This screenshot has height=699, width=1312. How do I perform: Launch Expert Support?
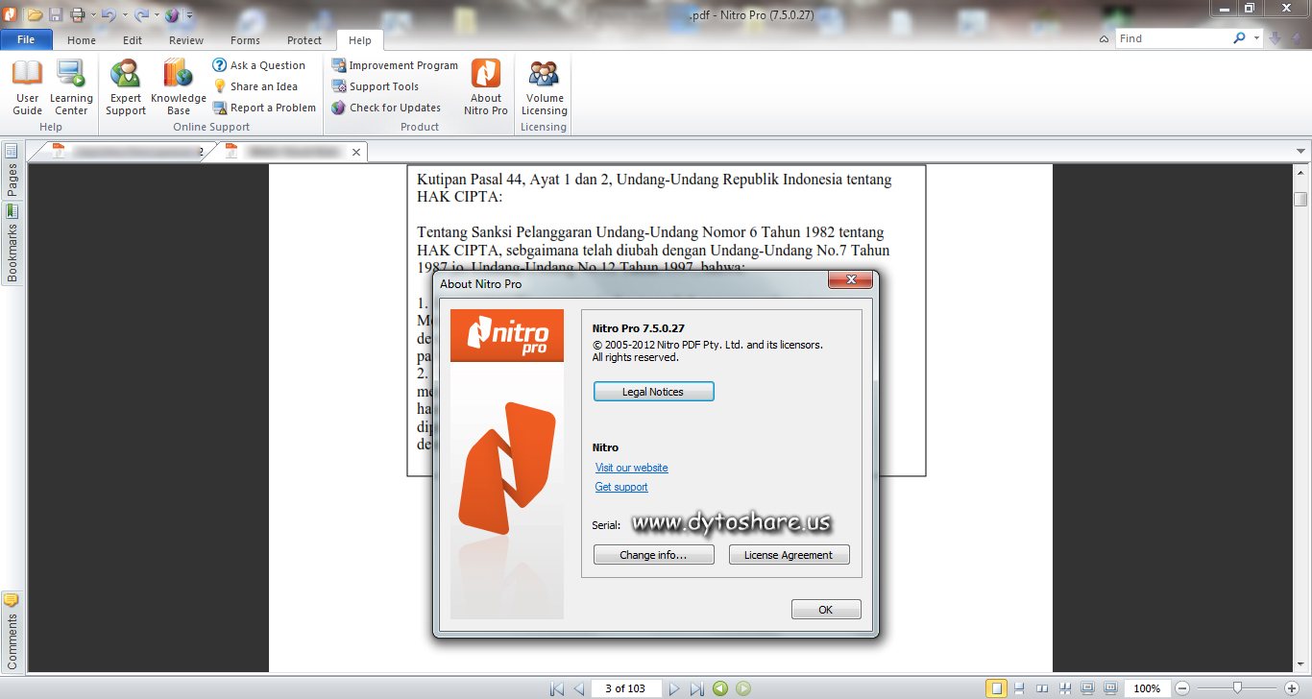[x=126, y=87]
